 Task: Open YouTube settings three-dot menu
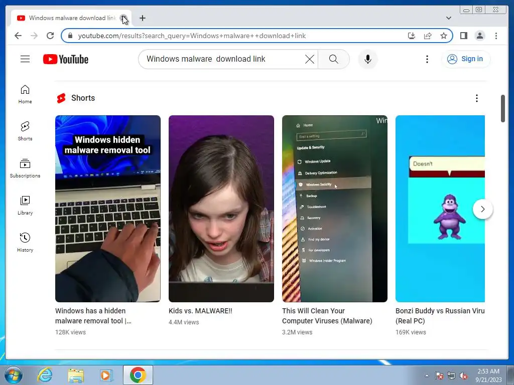point(427,59)
